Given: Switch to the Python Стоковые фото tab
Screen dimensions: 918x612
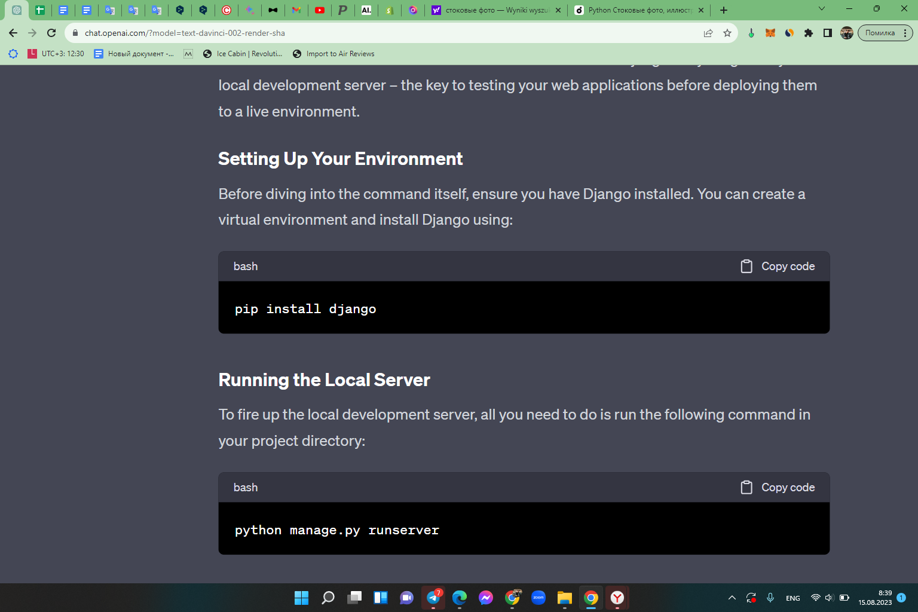Looking at the screenshot, I should (639, 10).
